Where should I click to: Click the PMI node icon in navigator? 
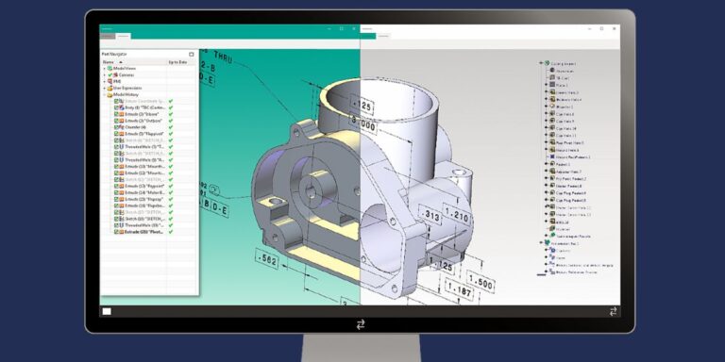click(110, 81)
